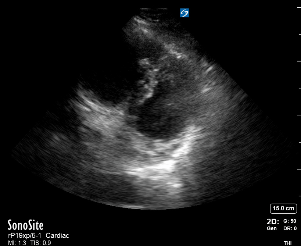Click the THI harmonic imaging indicator

pyautogui.click(x=287, y=243)
